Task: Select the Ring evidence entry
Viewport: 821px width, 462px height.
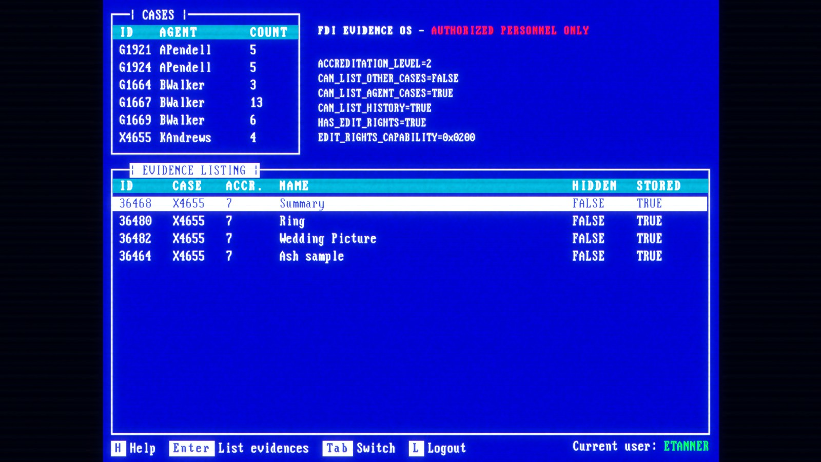Action: tap(291, 221)
